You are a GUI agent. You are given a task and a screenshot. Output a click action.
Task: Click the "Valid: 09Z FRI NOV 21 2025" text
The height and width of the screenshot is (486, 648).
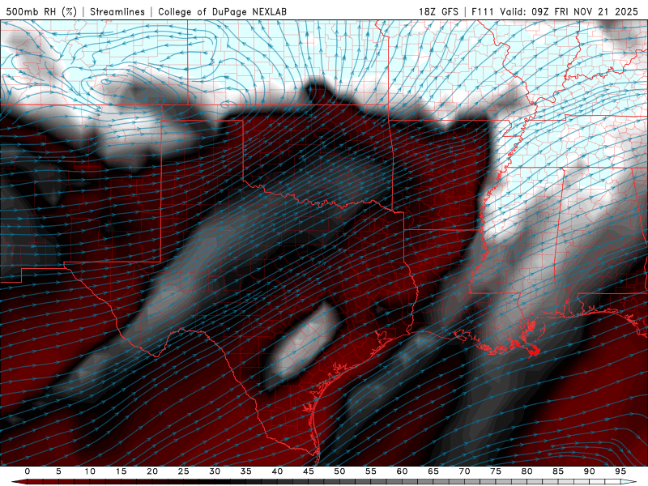(569, 11)
